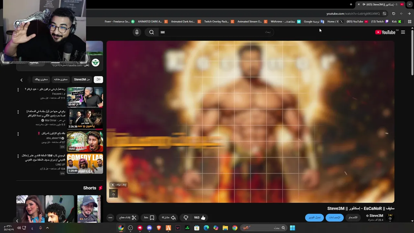Open Discord from the taskbar

click(149, 228)
